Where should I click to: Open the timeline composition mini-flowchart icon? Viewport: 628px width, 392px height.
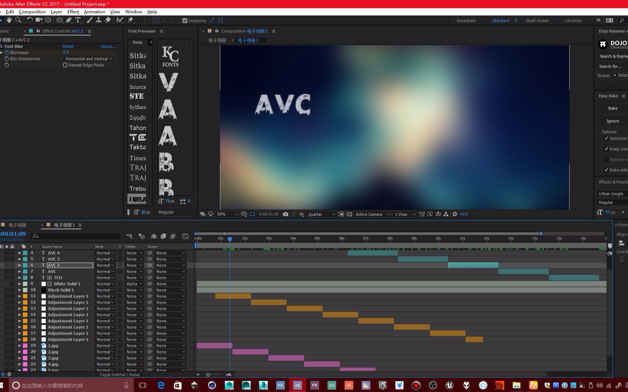[x=129, y=236]
